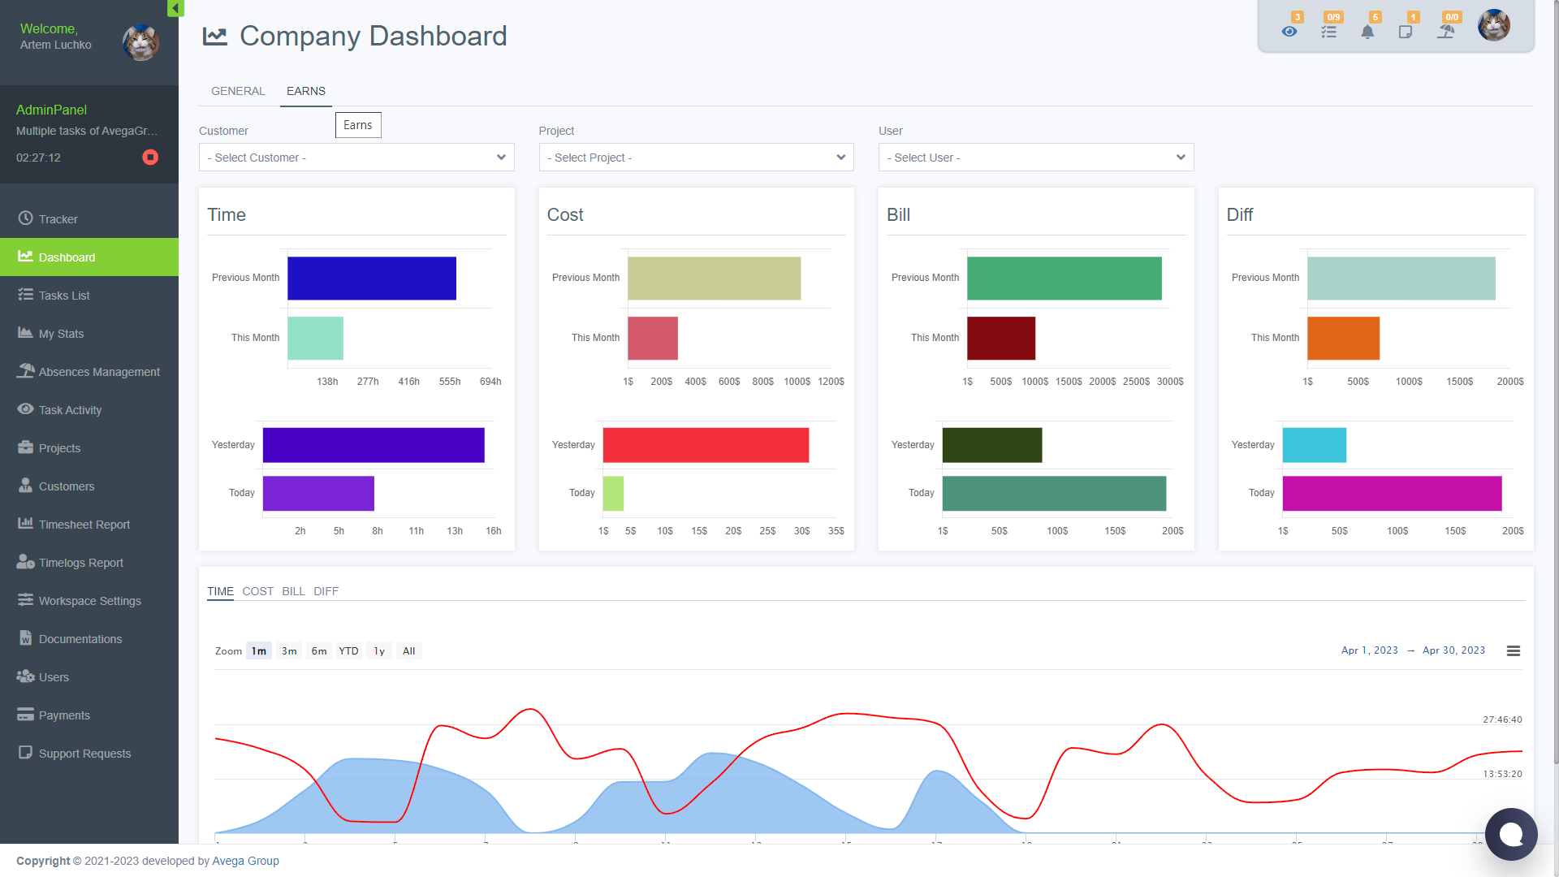Open chart hamburger export menu
This screenshot has height=877, width=1559.
click(x=1514, y=651)
